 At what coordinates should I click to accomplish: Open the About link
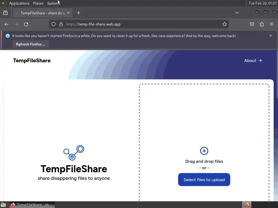tap(253, 60)
